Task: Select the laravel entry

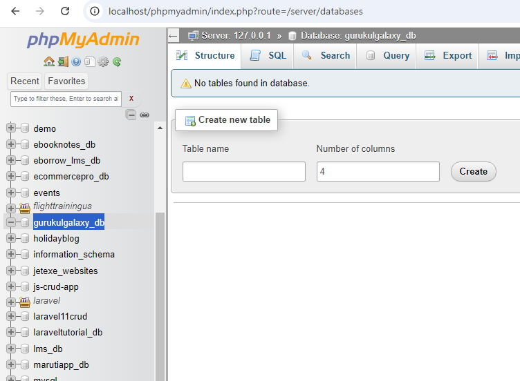Action: (x=46, y=300)
